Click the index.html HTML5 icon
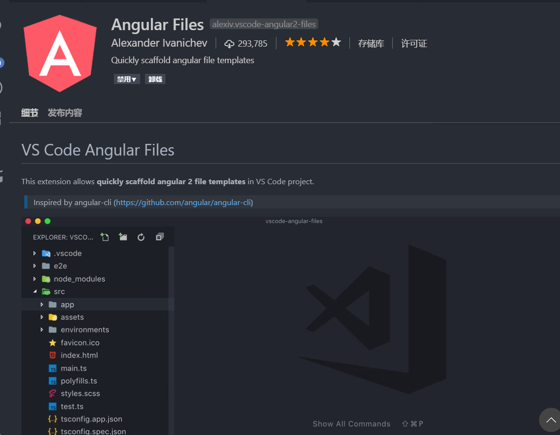This screenshot has width=560, height=435. (53, 355)
